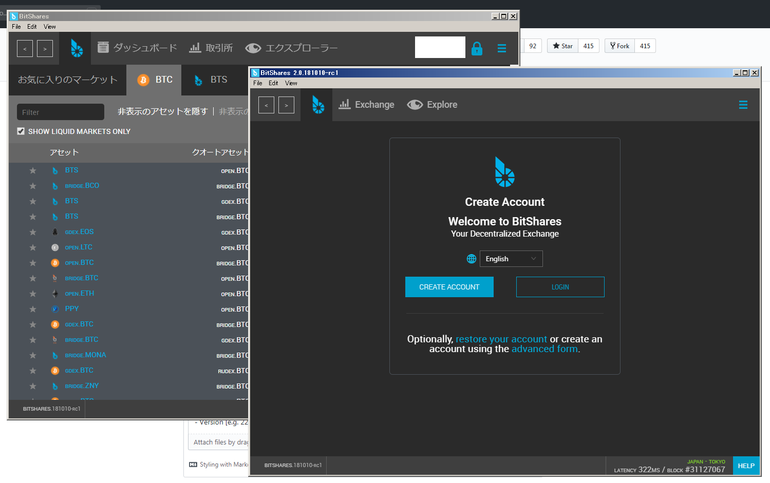This screenshot has height=483, width=770.
Task: Click the GitHub Star button
Action: coord(562,46)
